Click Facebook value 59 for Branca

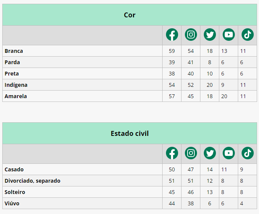click(172, 51)
